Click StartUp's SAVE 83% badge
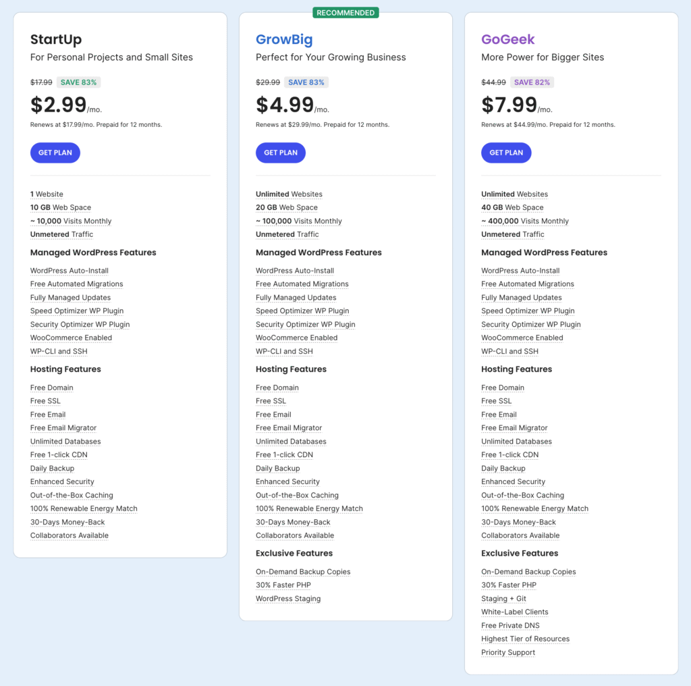 point(78,82)
